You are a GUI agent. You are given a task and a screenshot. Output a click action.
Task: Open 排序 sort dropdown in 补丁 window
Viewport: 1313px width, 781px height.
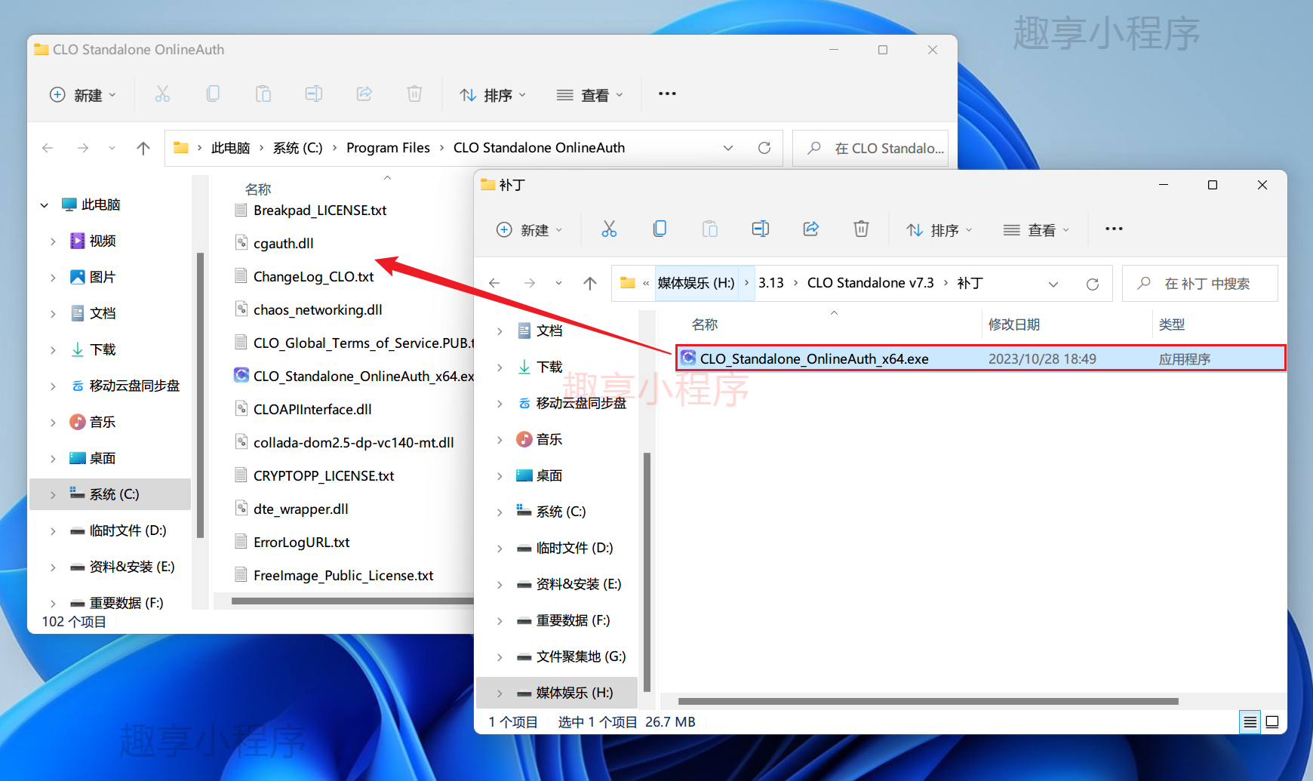coord(939,229)
